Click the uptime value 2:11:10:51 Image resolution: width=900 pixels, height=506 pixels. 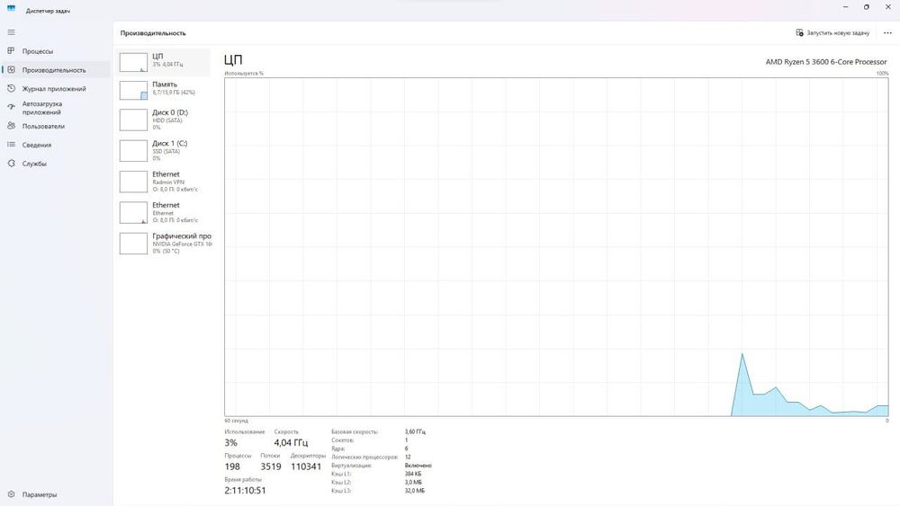[x=245, y=491]
